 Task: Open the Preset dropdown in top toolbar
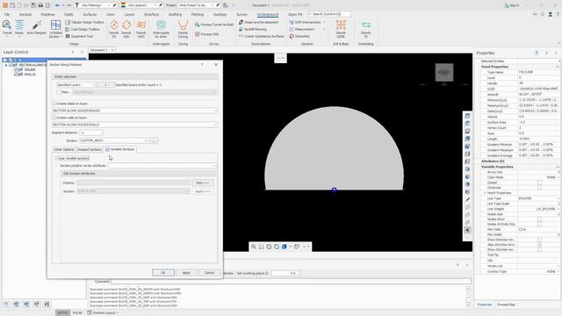[196, 5]
